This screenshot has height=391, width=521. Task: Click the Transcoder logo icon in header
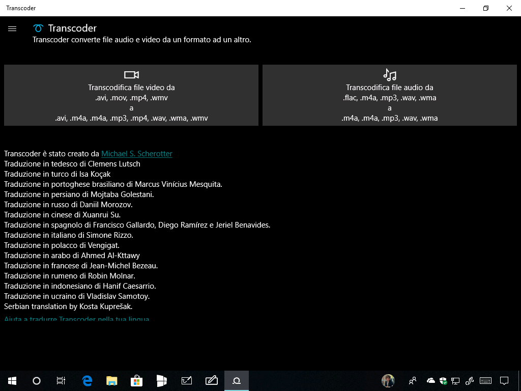tap(38, 29)
